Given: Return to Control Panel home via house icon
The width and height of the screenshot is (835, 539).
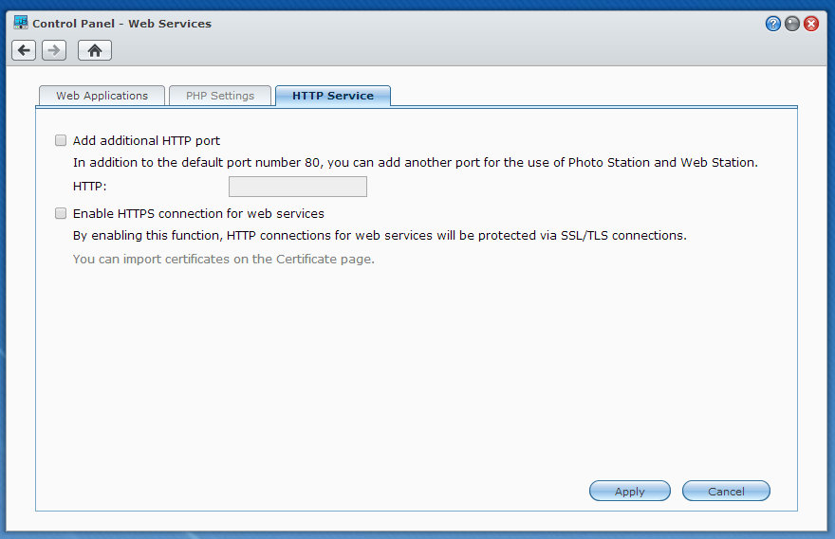Looking at the screenshot, I should coord(95,50).
